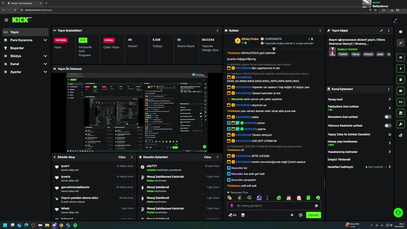The width and height of the screenshot is (407, 229).
Task: Click the Iyver1 follow event row
Action: point(94,168)
